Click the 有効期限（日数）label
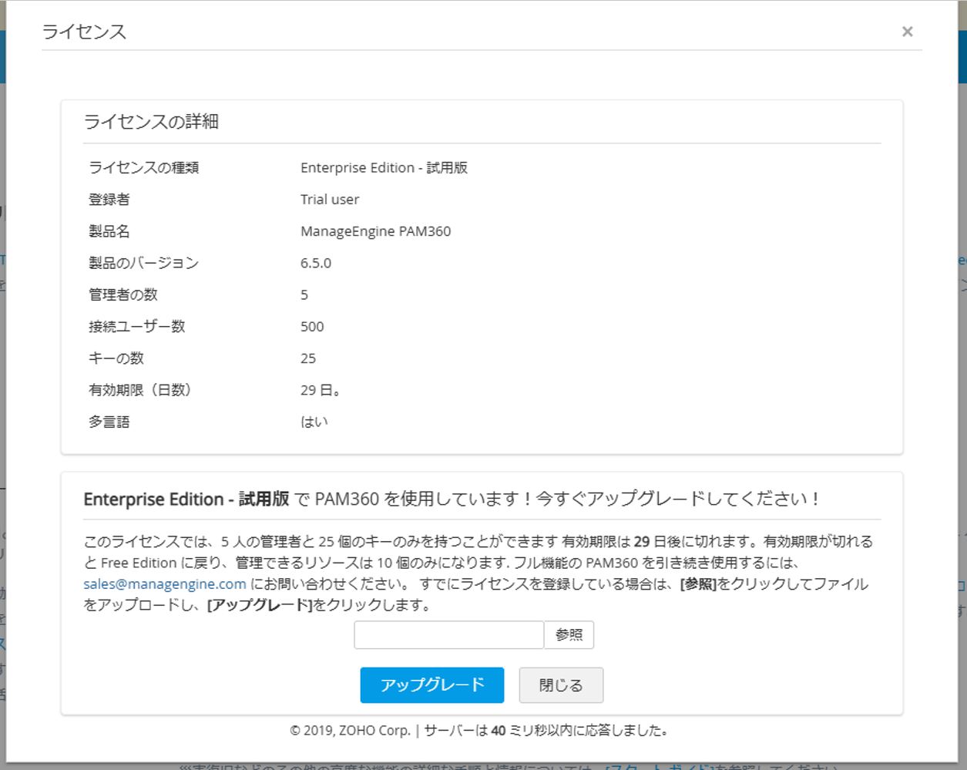 tap(139, 390)
